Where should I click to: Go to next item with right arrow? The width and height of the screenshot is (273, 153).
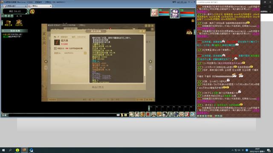point(150,61)
